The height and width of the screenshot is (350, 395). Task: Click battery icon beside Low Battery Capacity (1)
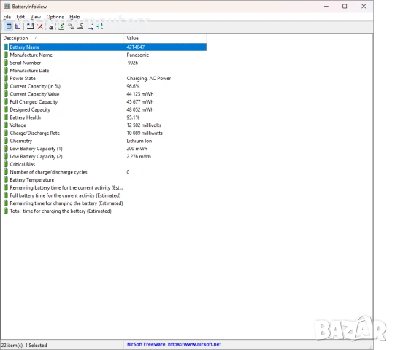coord(6,149)
